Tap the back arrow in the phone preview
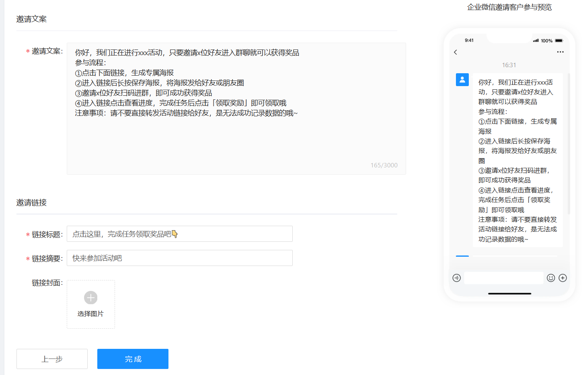The height and width of the screenshot is (375, 585). coord(456,52)
